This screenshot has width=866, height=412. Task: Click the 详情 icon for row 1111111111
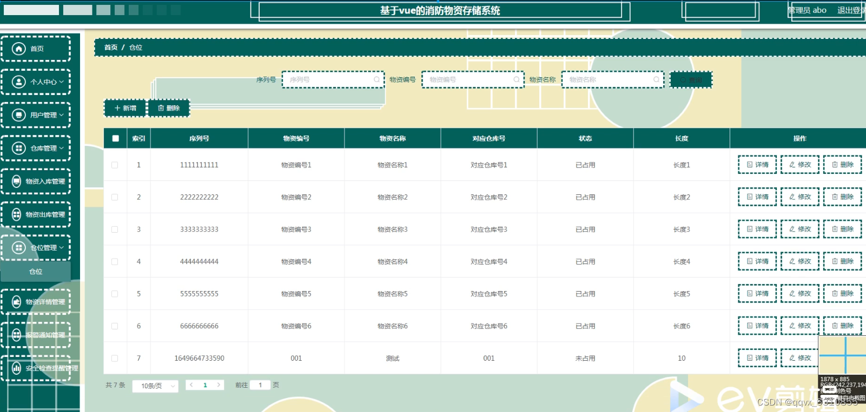750,165
